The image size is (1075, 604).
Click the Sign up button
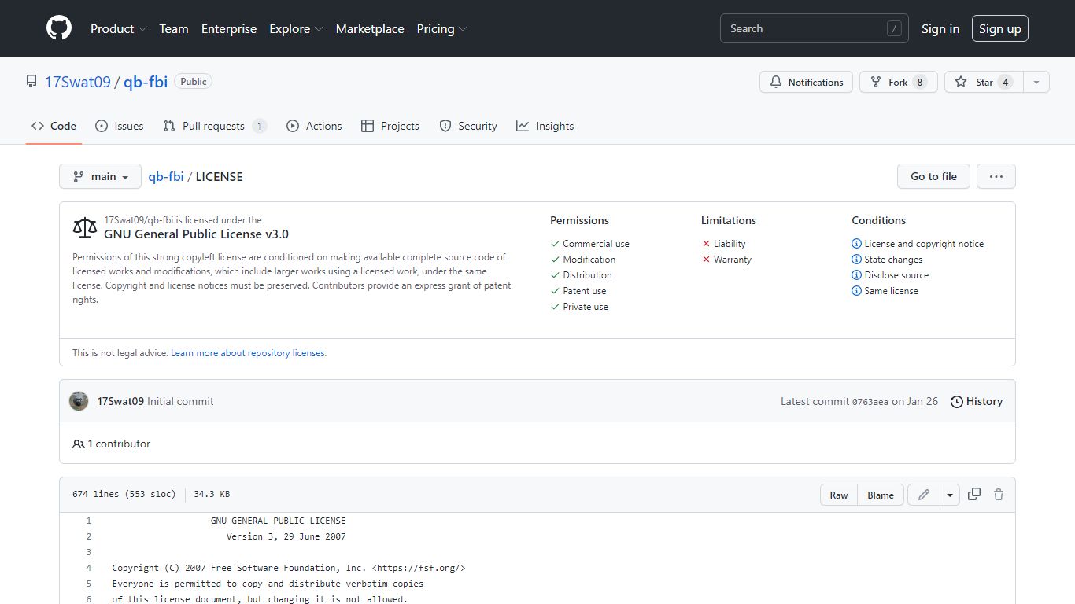coord(1000,28)
